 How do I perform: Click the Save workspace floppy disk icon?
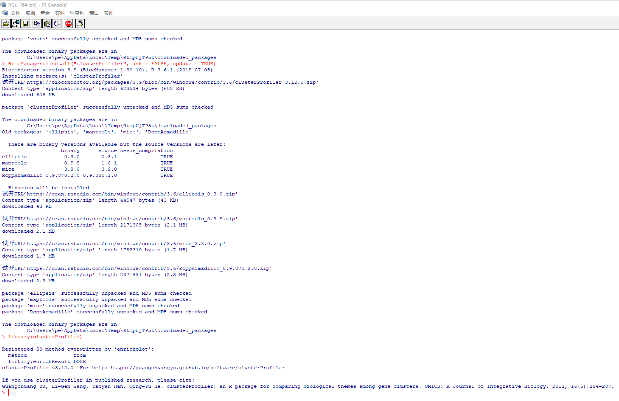pyautogui.click(x=26, y=24)
